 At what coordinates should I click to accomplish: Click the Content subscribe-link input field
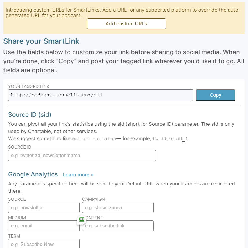[118, 226]
